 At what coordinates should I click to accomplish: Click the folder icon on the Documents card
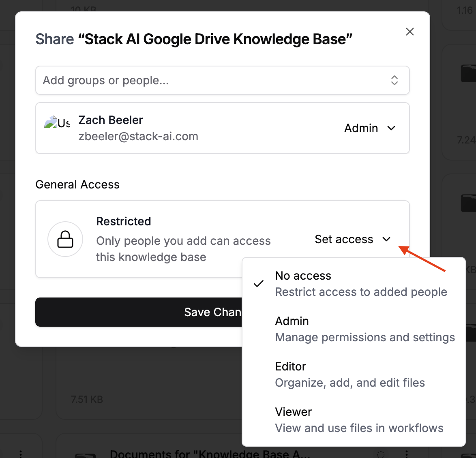click(86, 455)
